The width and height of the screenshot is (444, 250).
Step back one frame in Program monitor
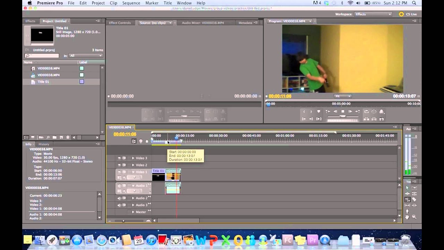point(335,111)
